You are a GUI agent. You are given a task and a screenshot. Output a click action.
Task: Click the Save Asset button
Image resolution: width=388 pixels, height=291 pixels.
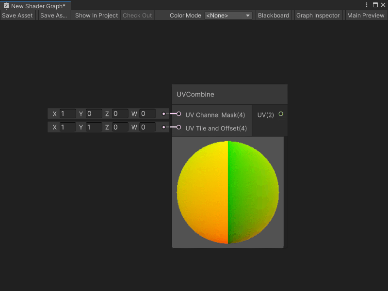(x=17, y=15)
